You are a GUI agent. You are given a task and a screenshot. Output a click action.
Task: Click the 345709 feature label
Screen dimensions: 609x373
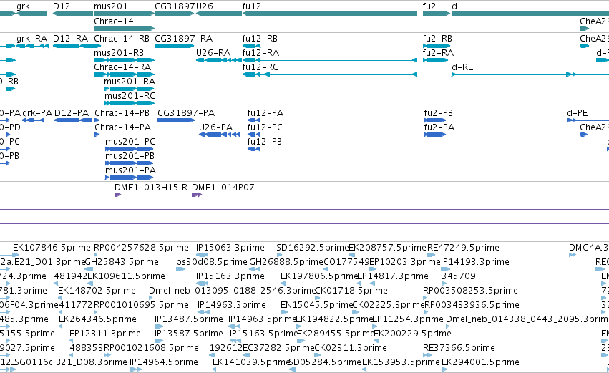click(x=459, y=276)
